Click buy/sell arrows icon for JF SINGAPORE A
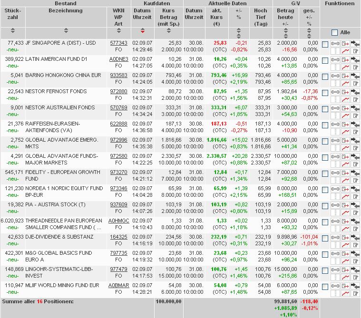 coord(355,43)
